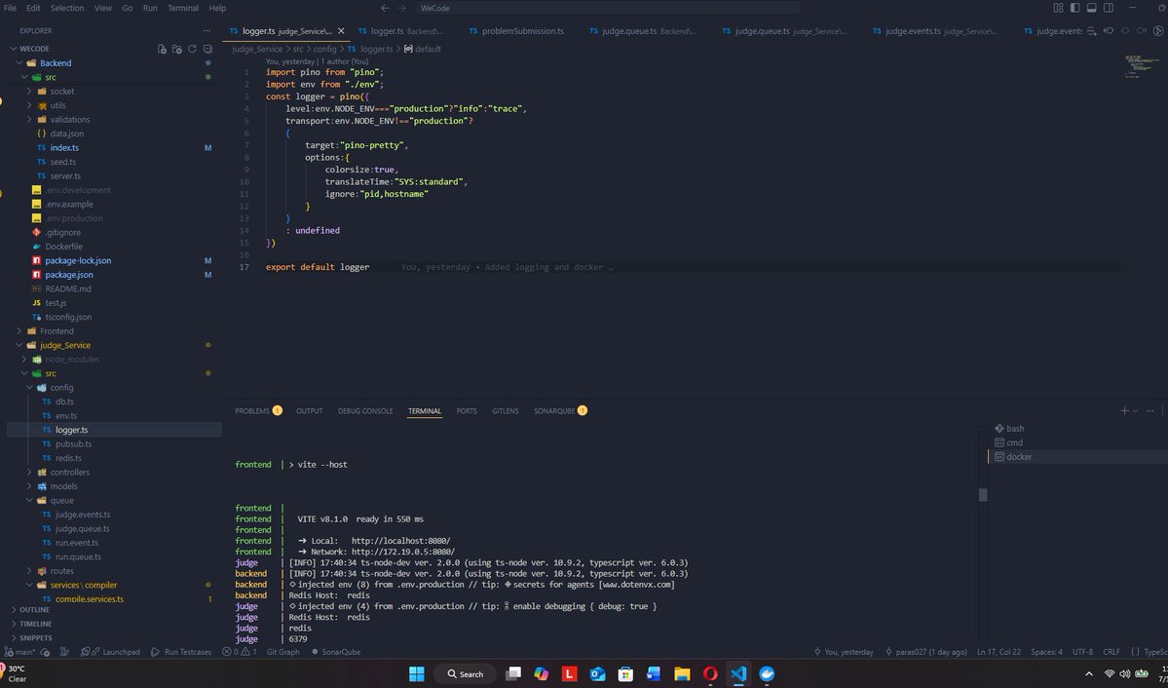1168x688 pixels.
Task: Switch to the GITLENS panel tab
Action: tap(505, 410)
